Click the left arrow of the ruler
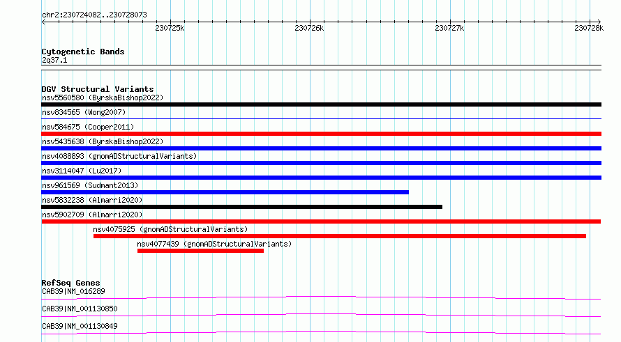621x342 pixels. 43,22
